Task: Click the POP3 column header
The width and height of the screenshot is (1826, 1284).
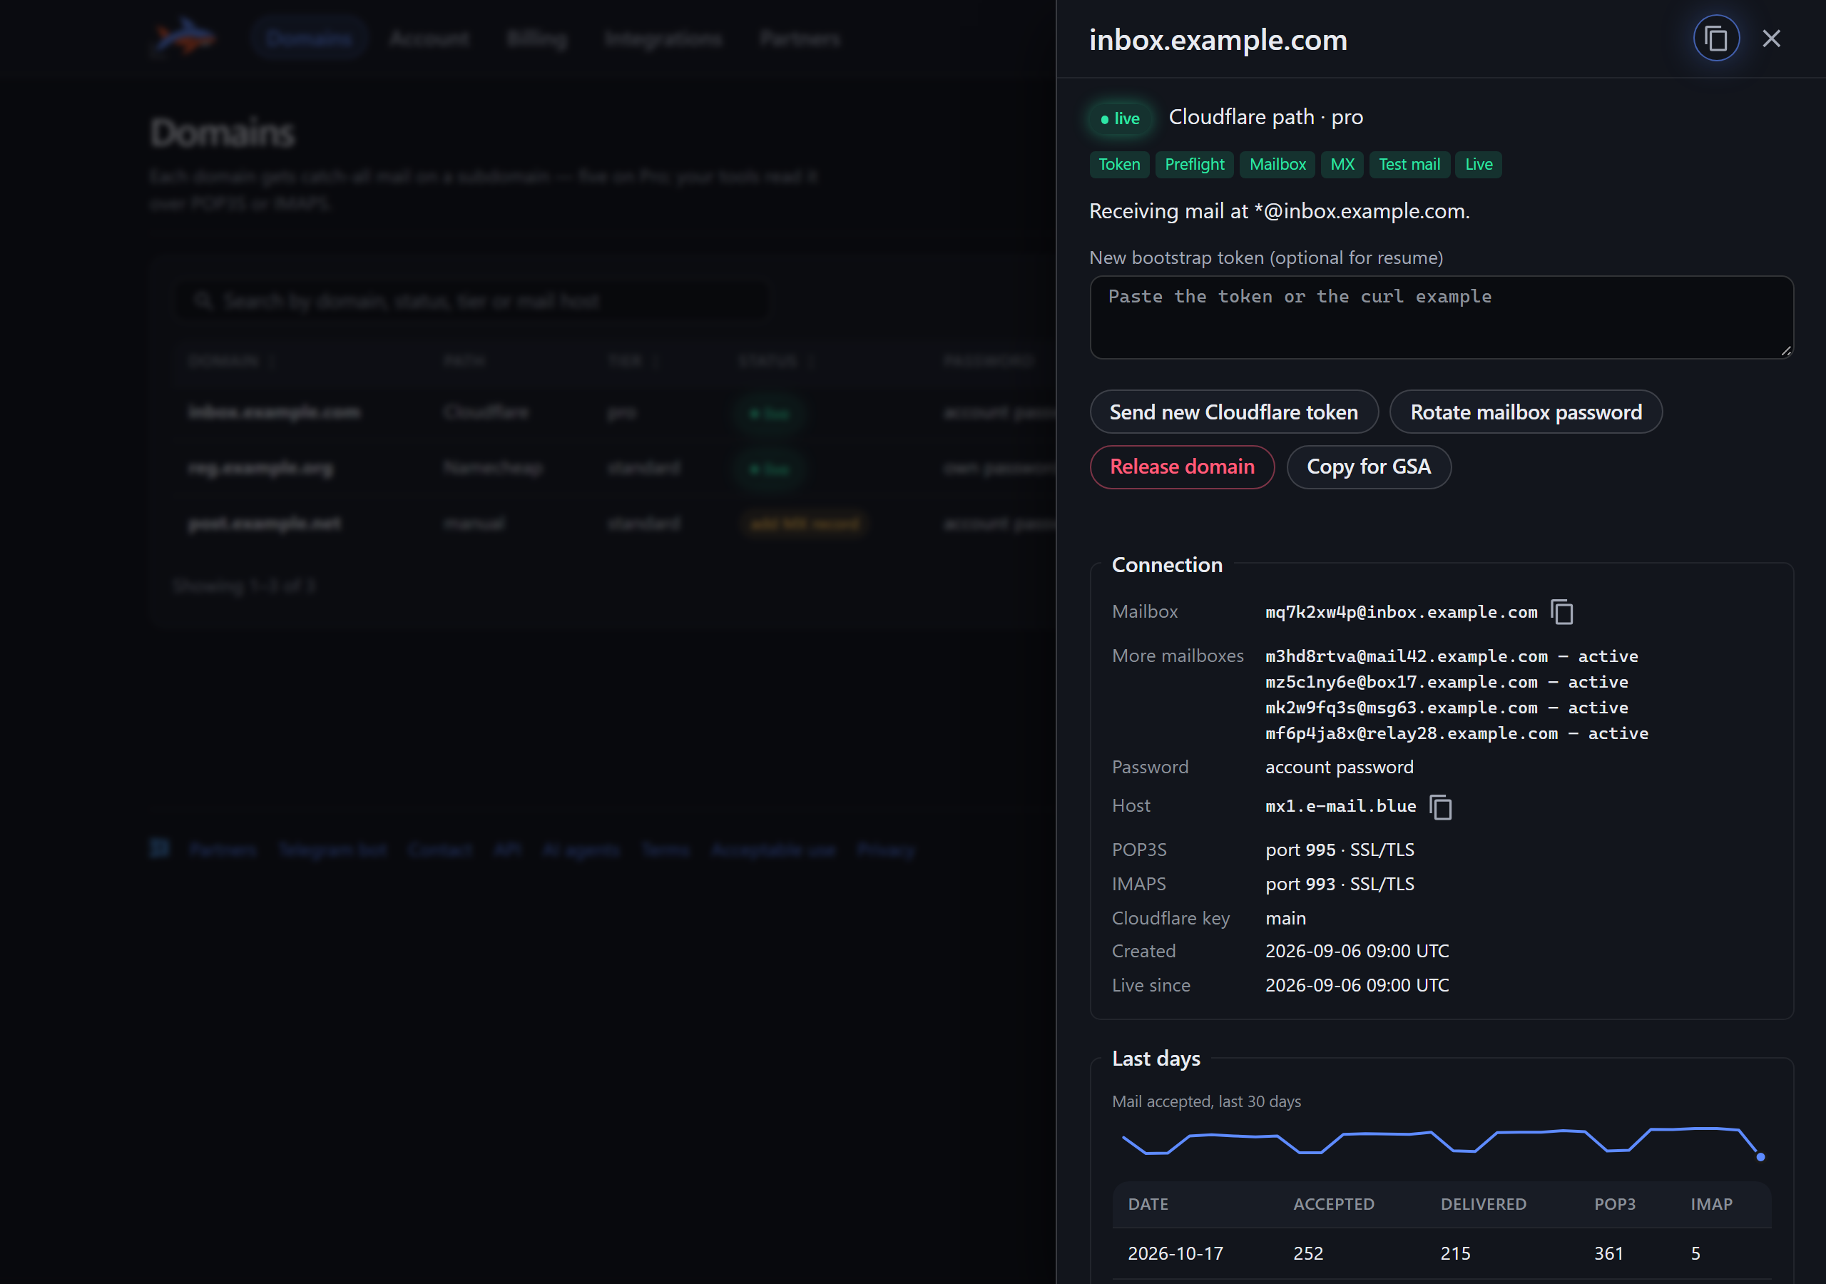Action: click(1614, 1203)
